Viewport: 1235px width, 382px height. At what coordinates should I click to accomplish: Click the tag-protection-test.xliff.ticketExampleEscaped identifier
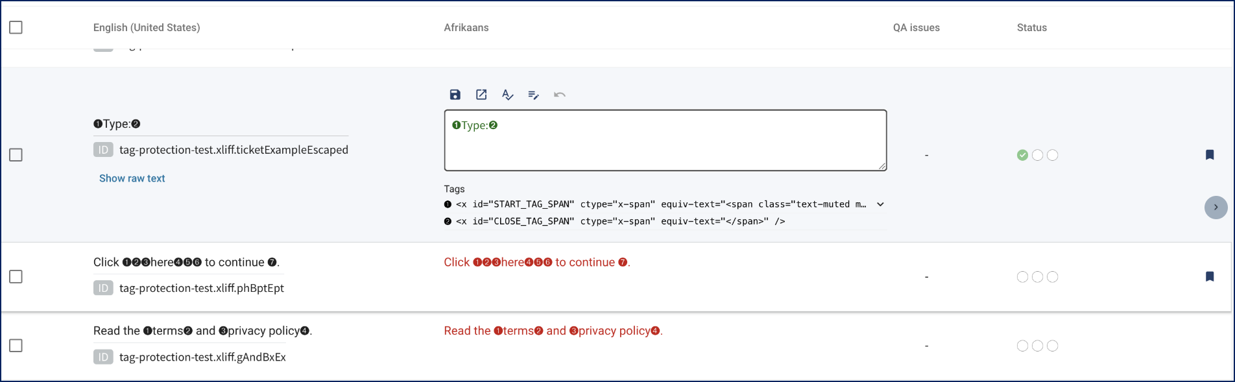234,150
